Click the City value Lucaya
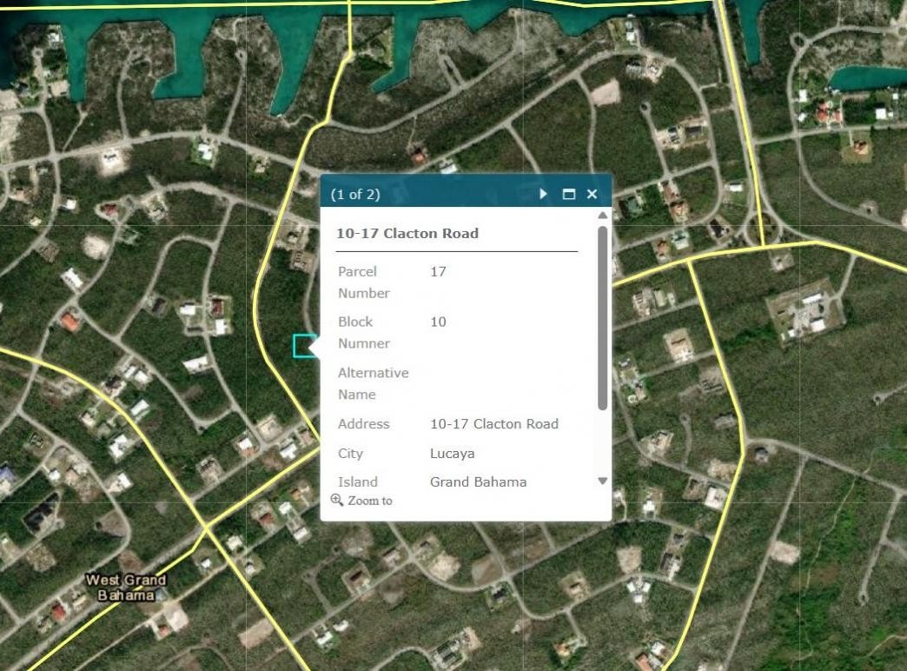907x671 pixels. pos(453,453)
